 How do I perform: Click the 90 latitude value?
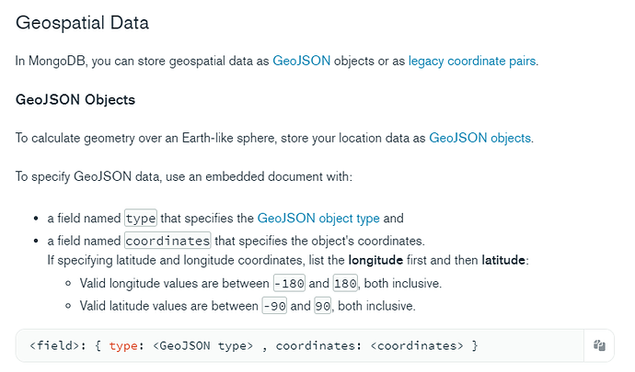[323, 307]
